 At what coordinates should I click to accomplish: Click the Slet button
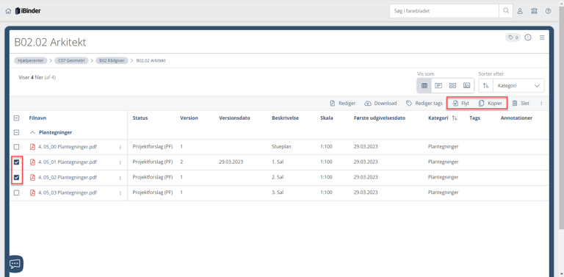click(521, 104)
